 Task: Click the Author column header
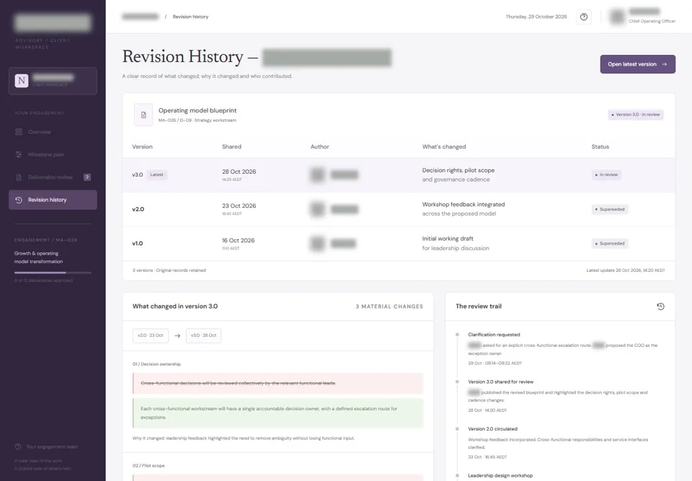(x=319, y=146)
